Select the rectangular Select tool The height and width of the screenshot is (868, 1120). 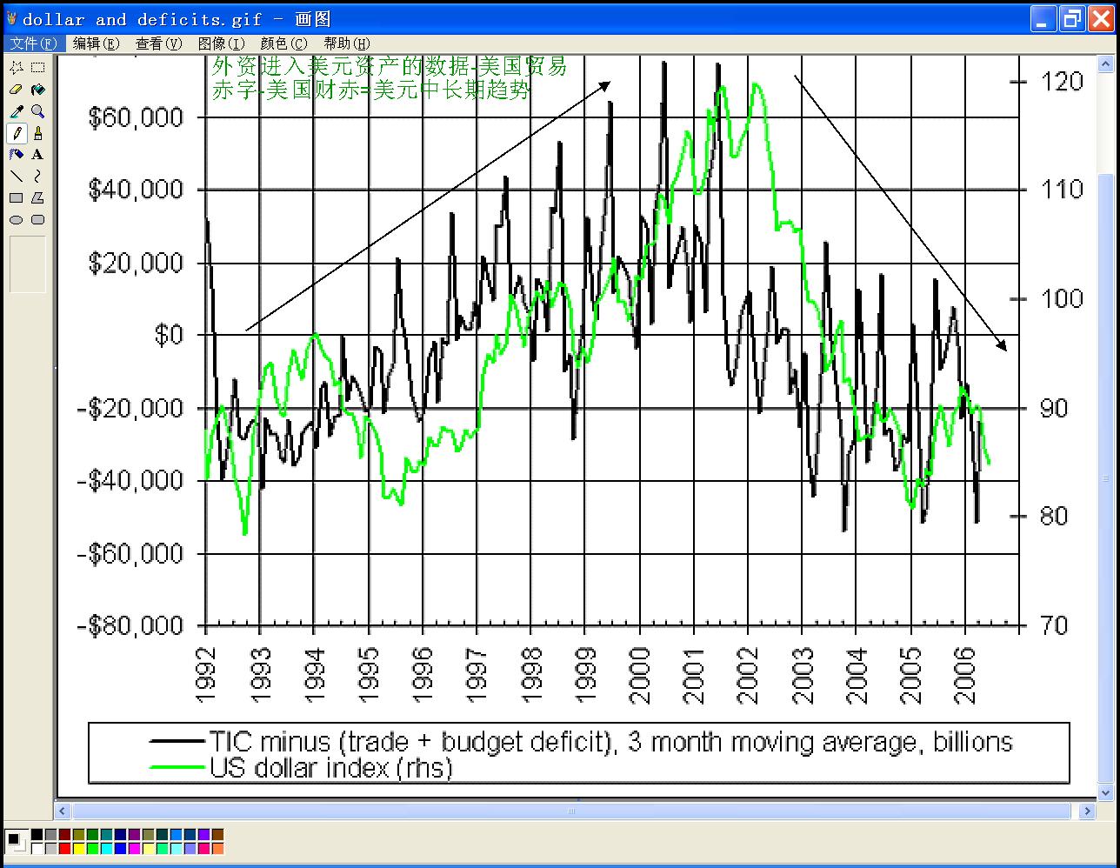pos(37,67)
